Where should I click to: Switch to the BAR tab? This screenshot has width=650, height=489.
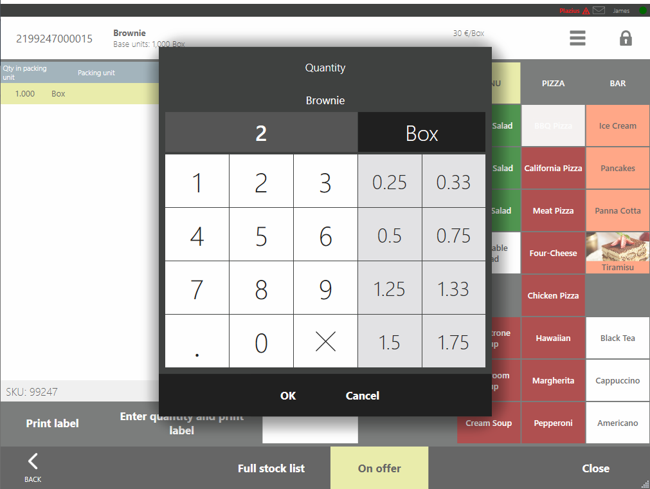tap(617, 83)
